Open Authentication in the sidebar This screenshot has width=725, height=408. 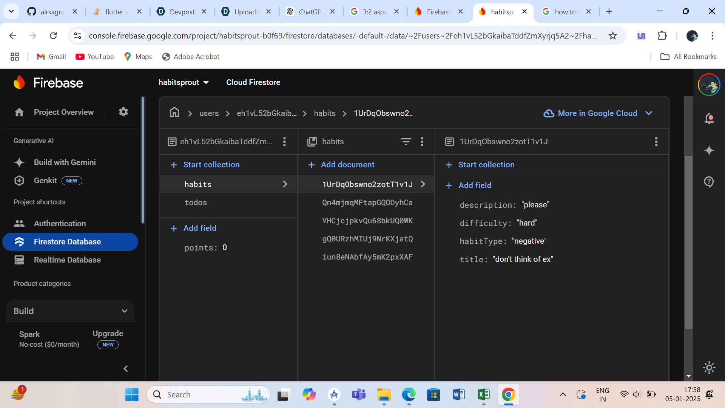[x=60, y=224]
